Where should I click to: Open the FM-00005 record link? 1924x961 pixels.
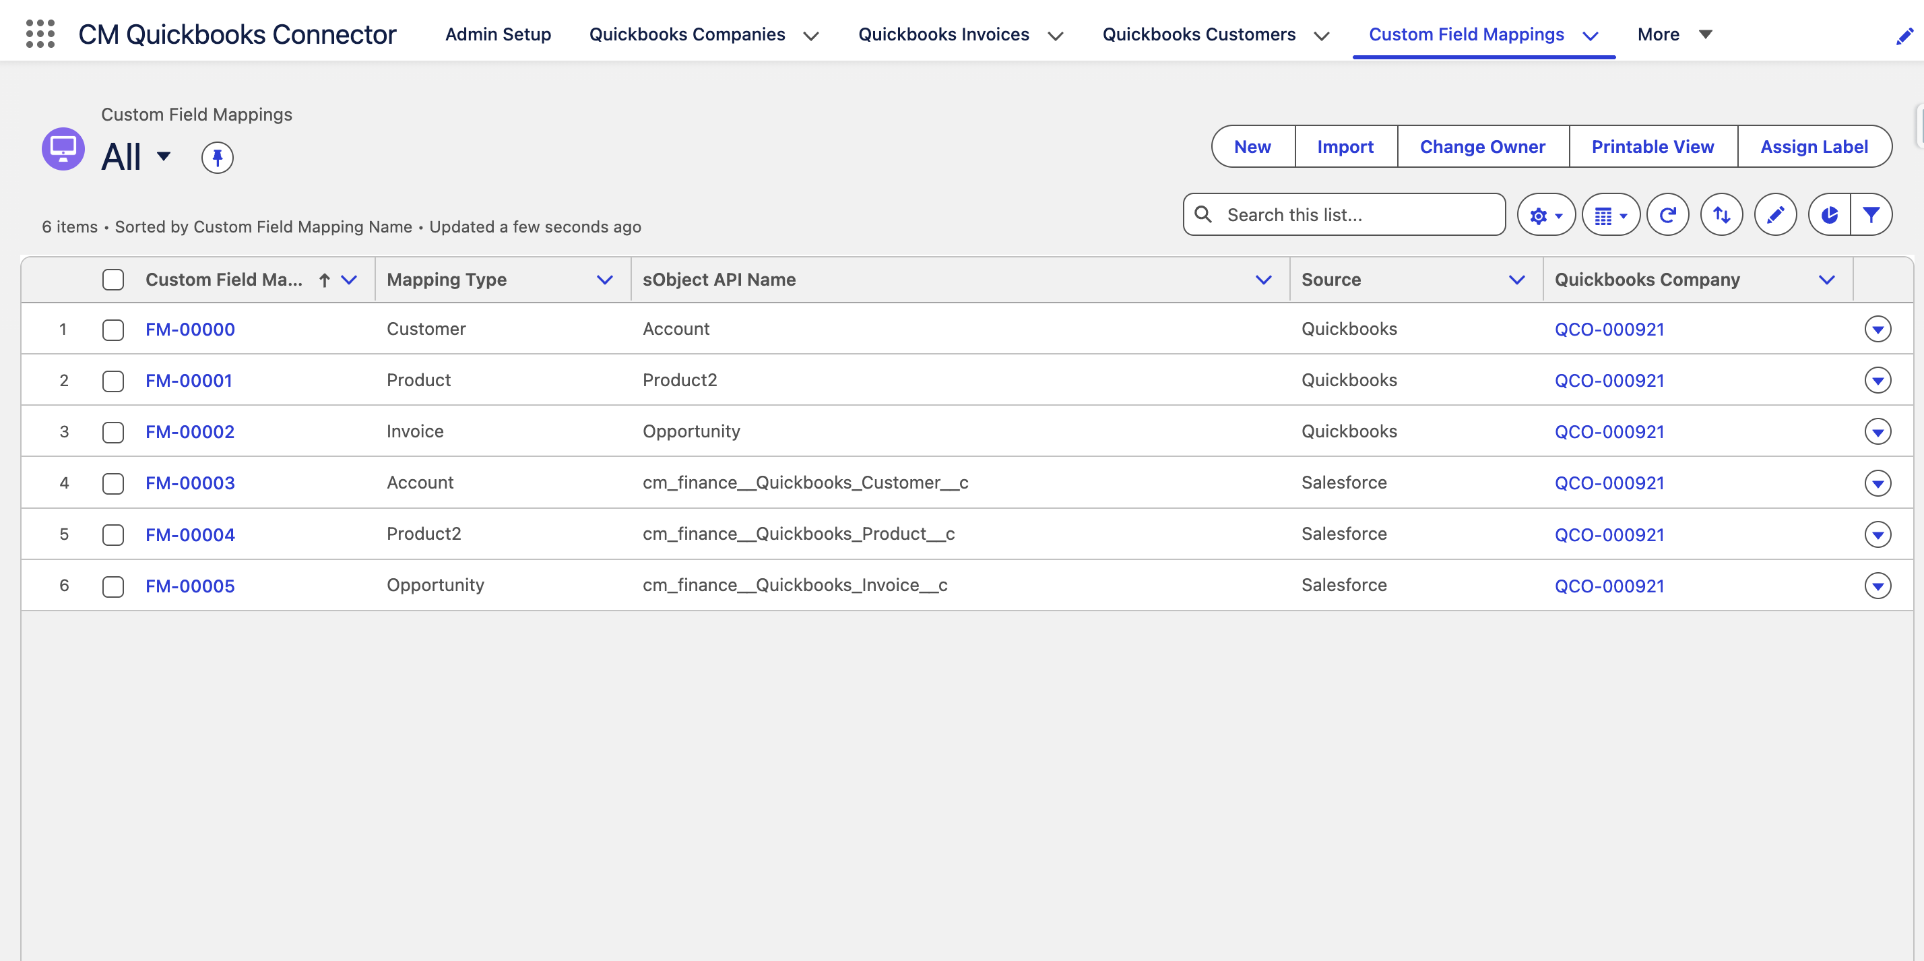coord(191,586)
